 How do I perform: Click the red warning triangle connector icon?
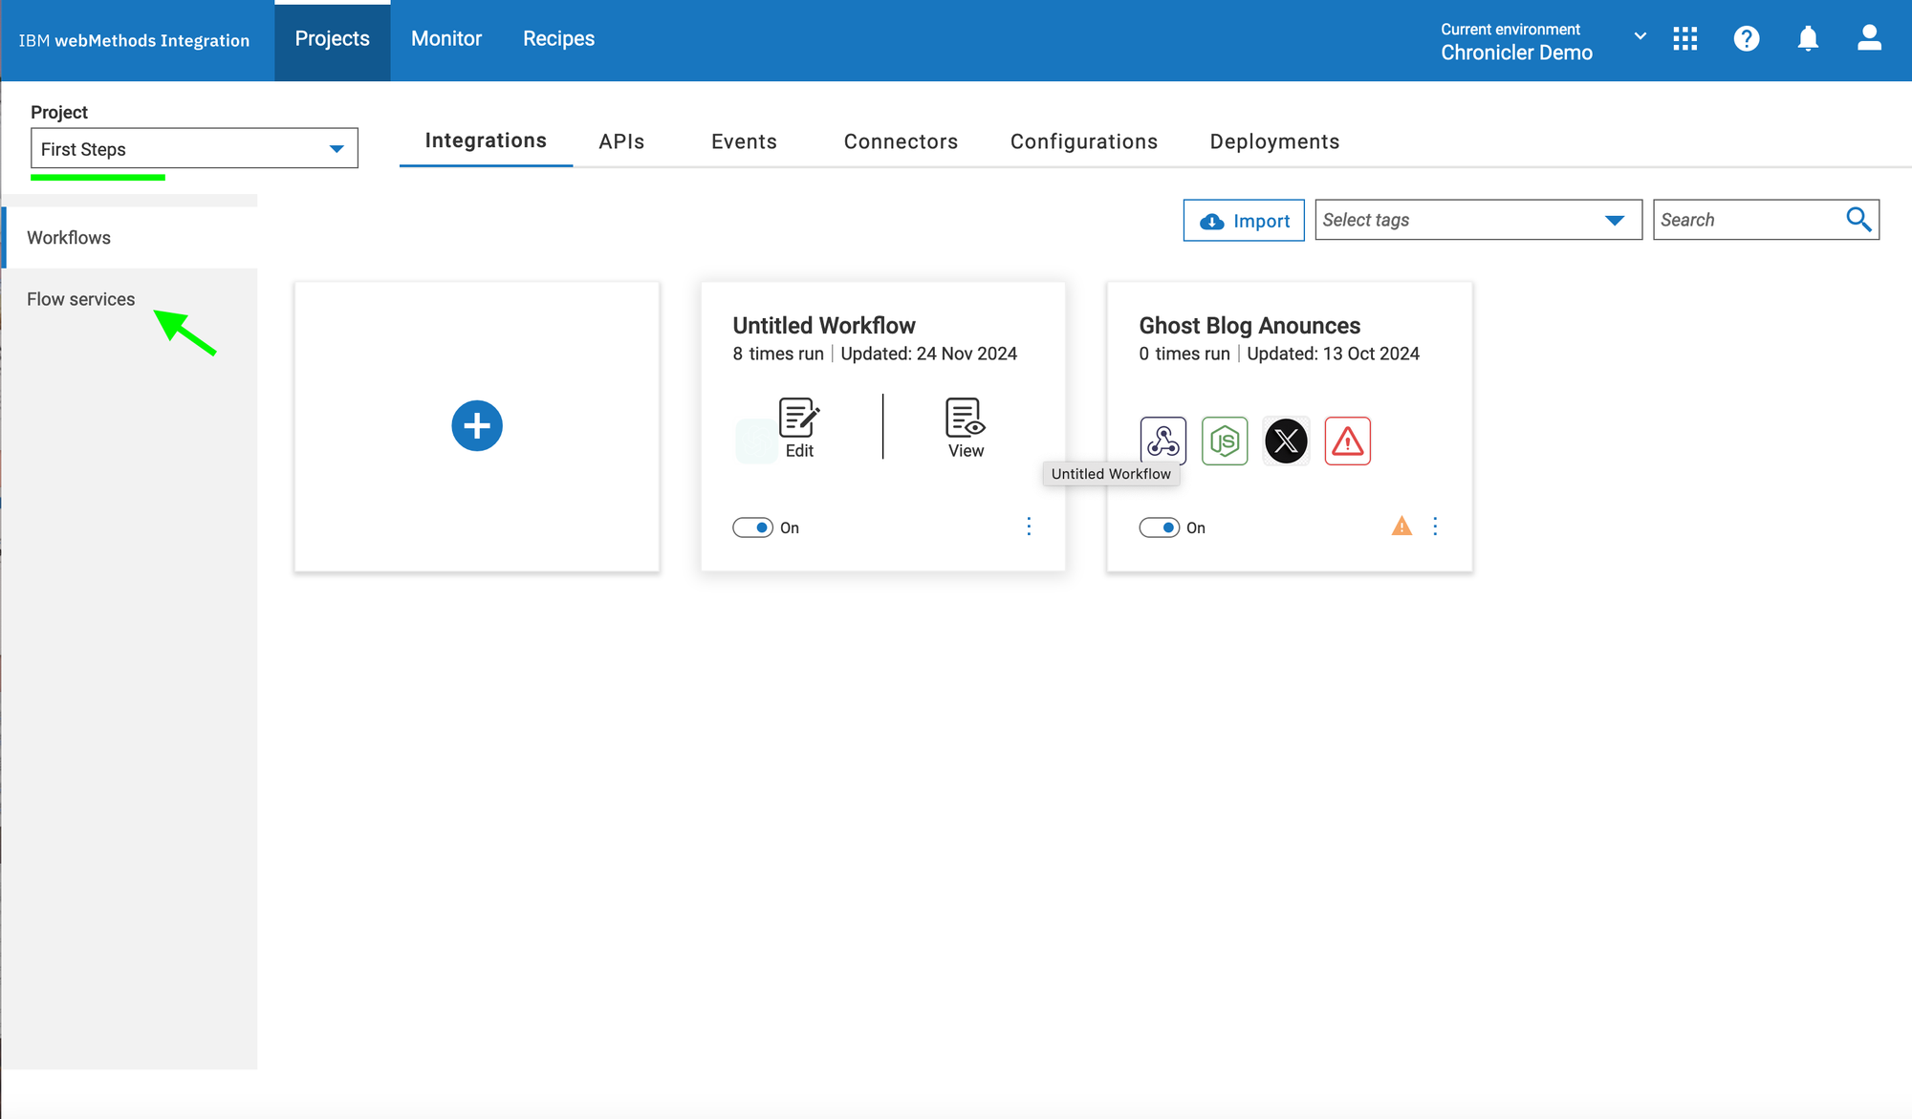1347,441
